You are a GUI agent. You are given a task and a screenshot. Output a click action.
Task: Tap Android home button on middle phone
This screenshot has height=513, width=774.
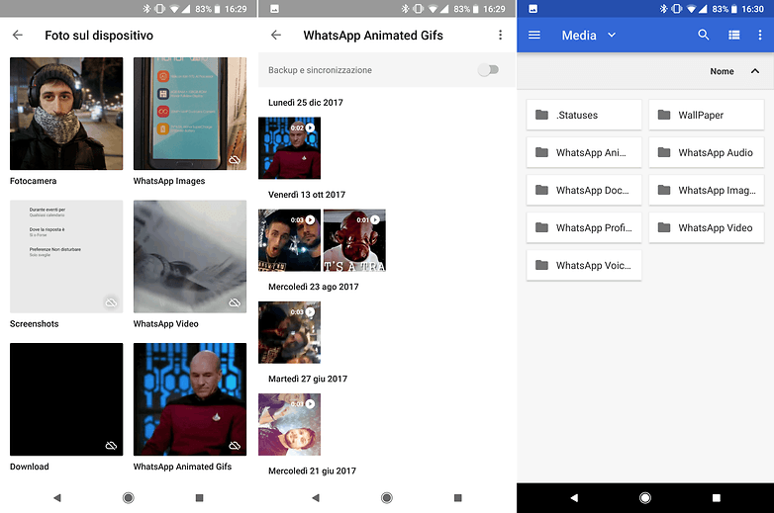(387, 498)
